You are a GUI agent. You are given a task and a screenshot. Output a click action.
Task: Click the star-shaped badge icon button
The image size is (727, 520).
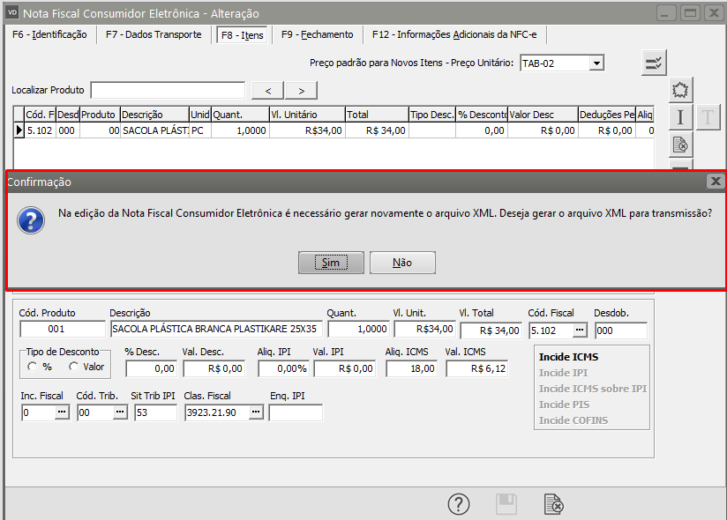680,90
